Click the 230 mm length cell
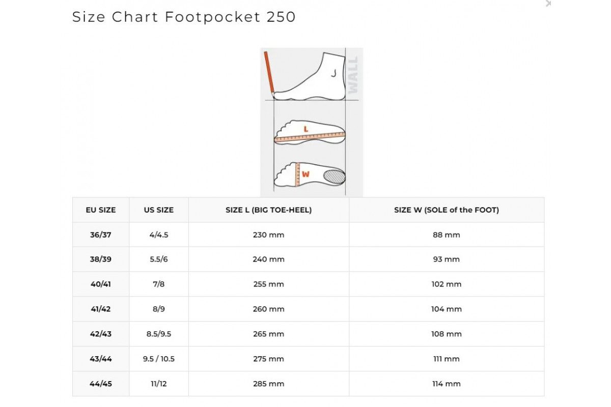The width and height of the screenshot is (611, 407). (x=268, y=235)
